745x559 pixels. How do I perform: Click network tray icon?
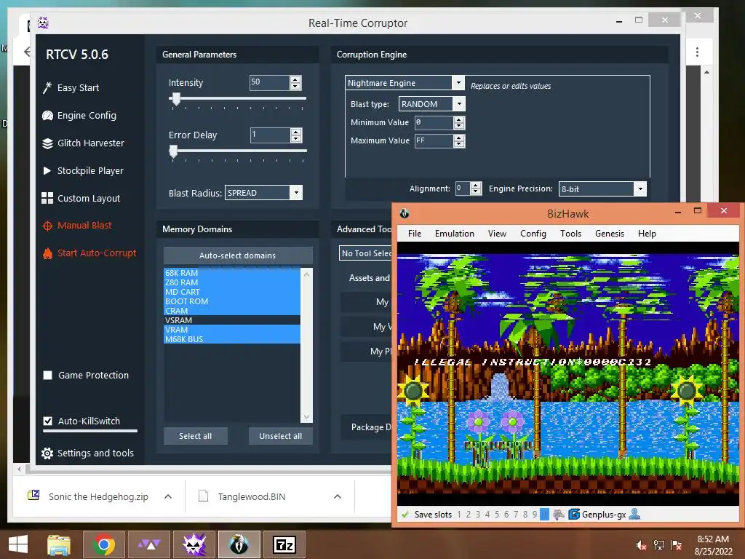[x=659, y=545]
